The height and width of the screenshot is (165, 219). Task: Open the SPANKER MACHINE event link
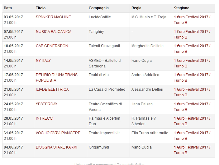click(53, 17)
